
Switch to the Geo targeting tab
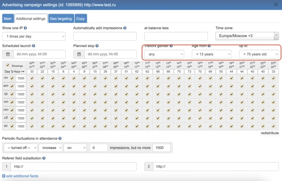click(61, 18)
